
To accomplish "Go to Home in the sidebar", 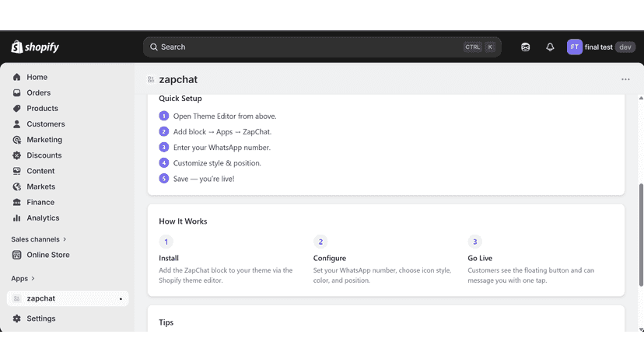I will 37,77.
